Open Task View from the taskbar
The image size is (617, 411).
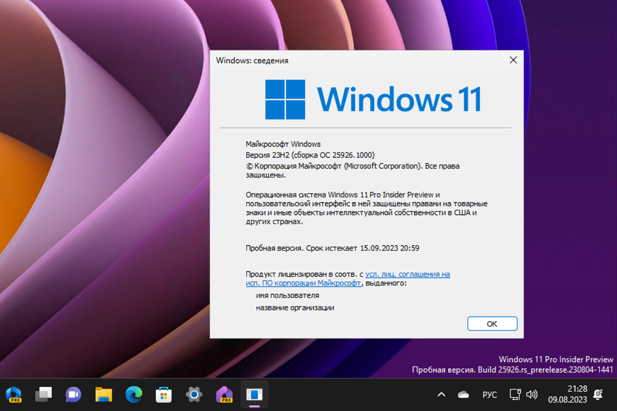point(44,394)
